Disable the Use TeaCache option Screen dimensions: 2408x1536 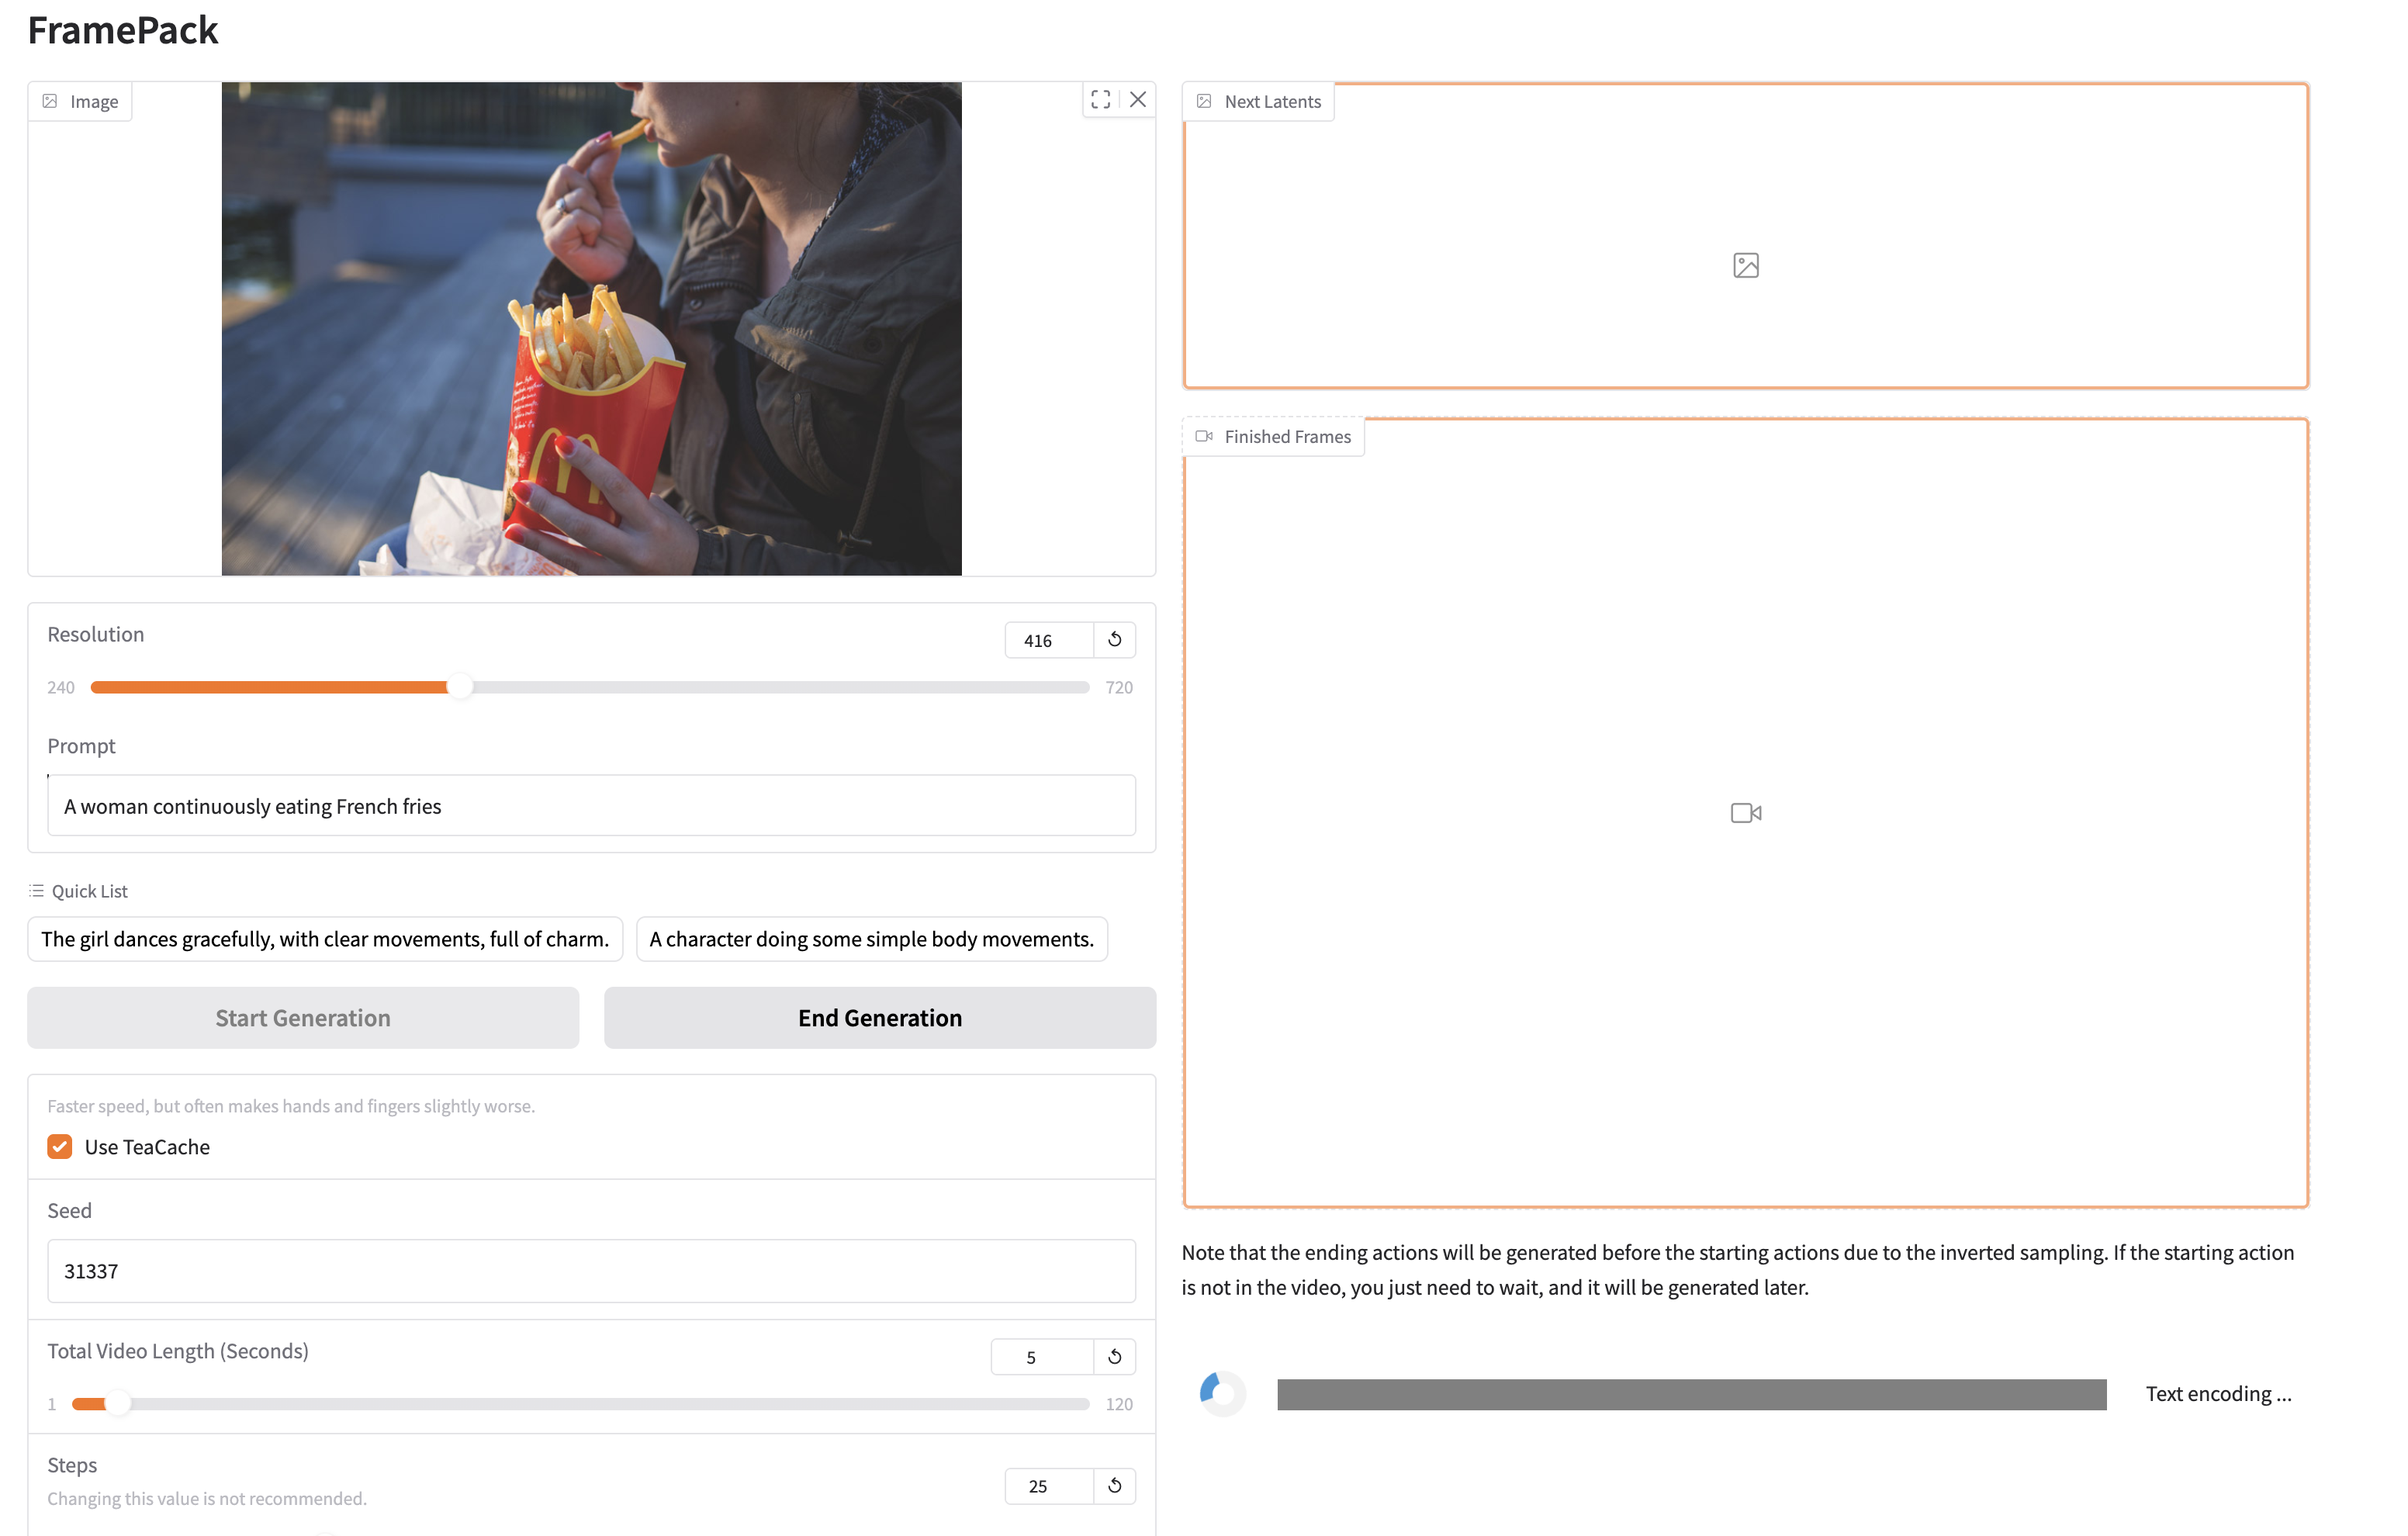coord(59,1146)
